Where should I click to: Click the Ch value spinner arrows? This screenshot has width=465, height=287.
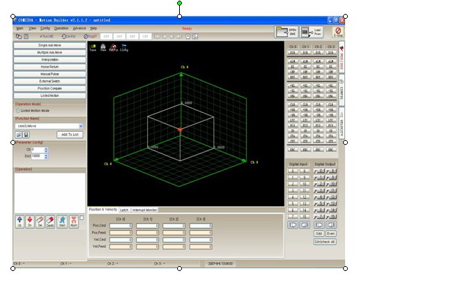(x=46, y=149)
